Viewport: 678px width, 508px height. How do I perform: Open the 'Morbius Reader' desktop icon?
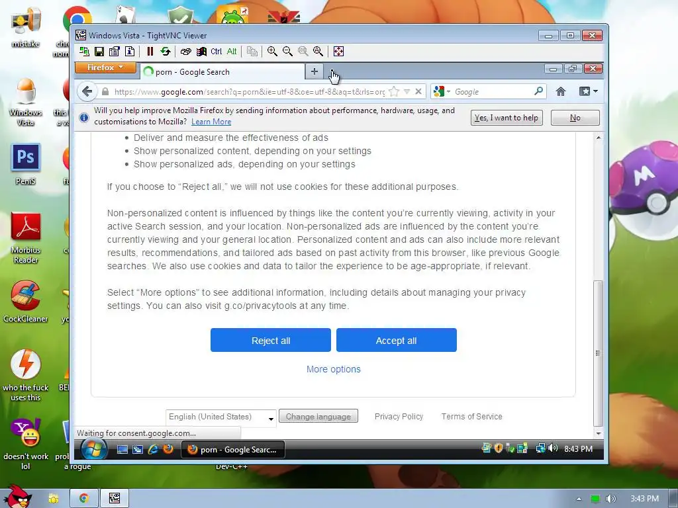(x=26, y=238)
